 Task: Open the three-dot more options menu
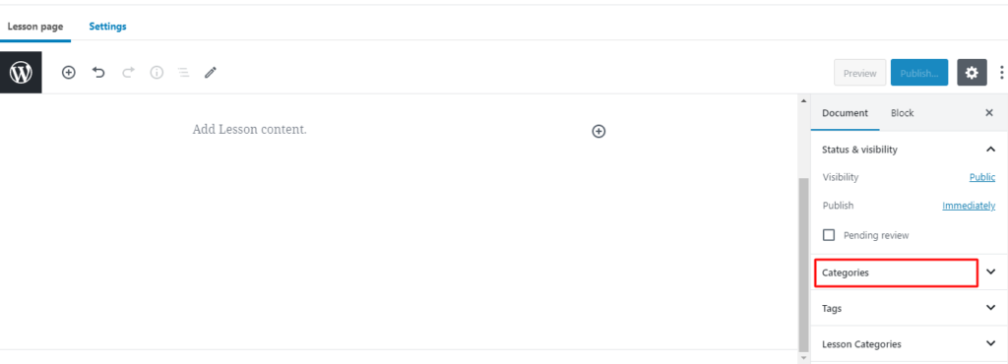pos(1001,73)
